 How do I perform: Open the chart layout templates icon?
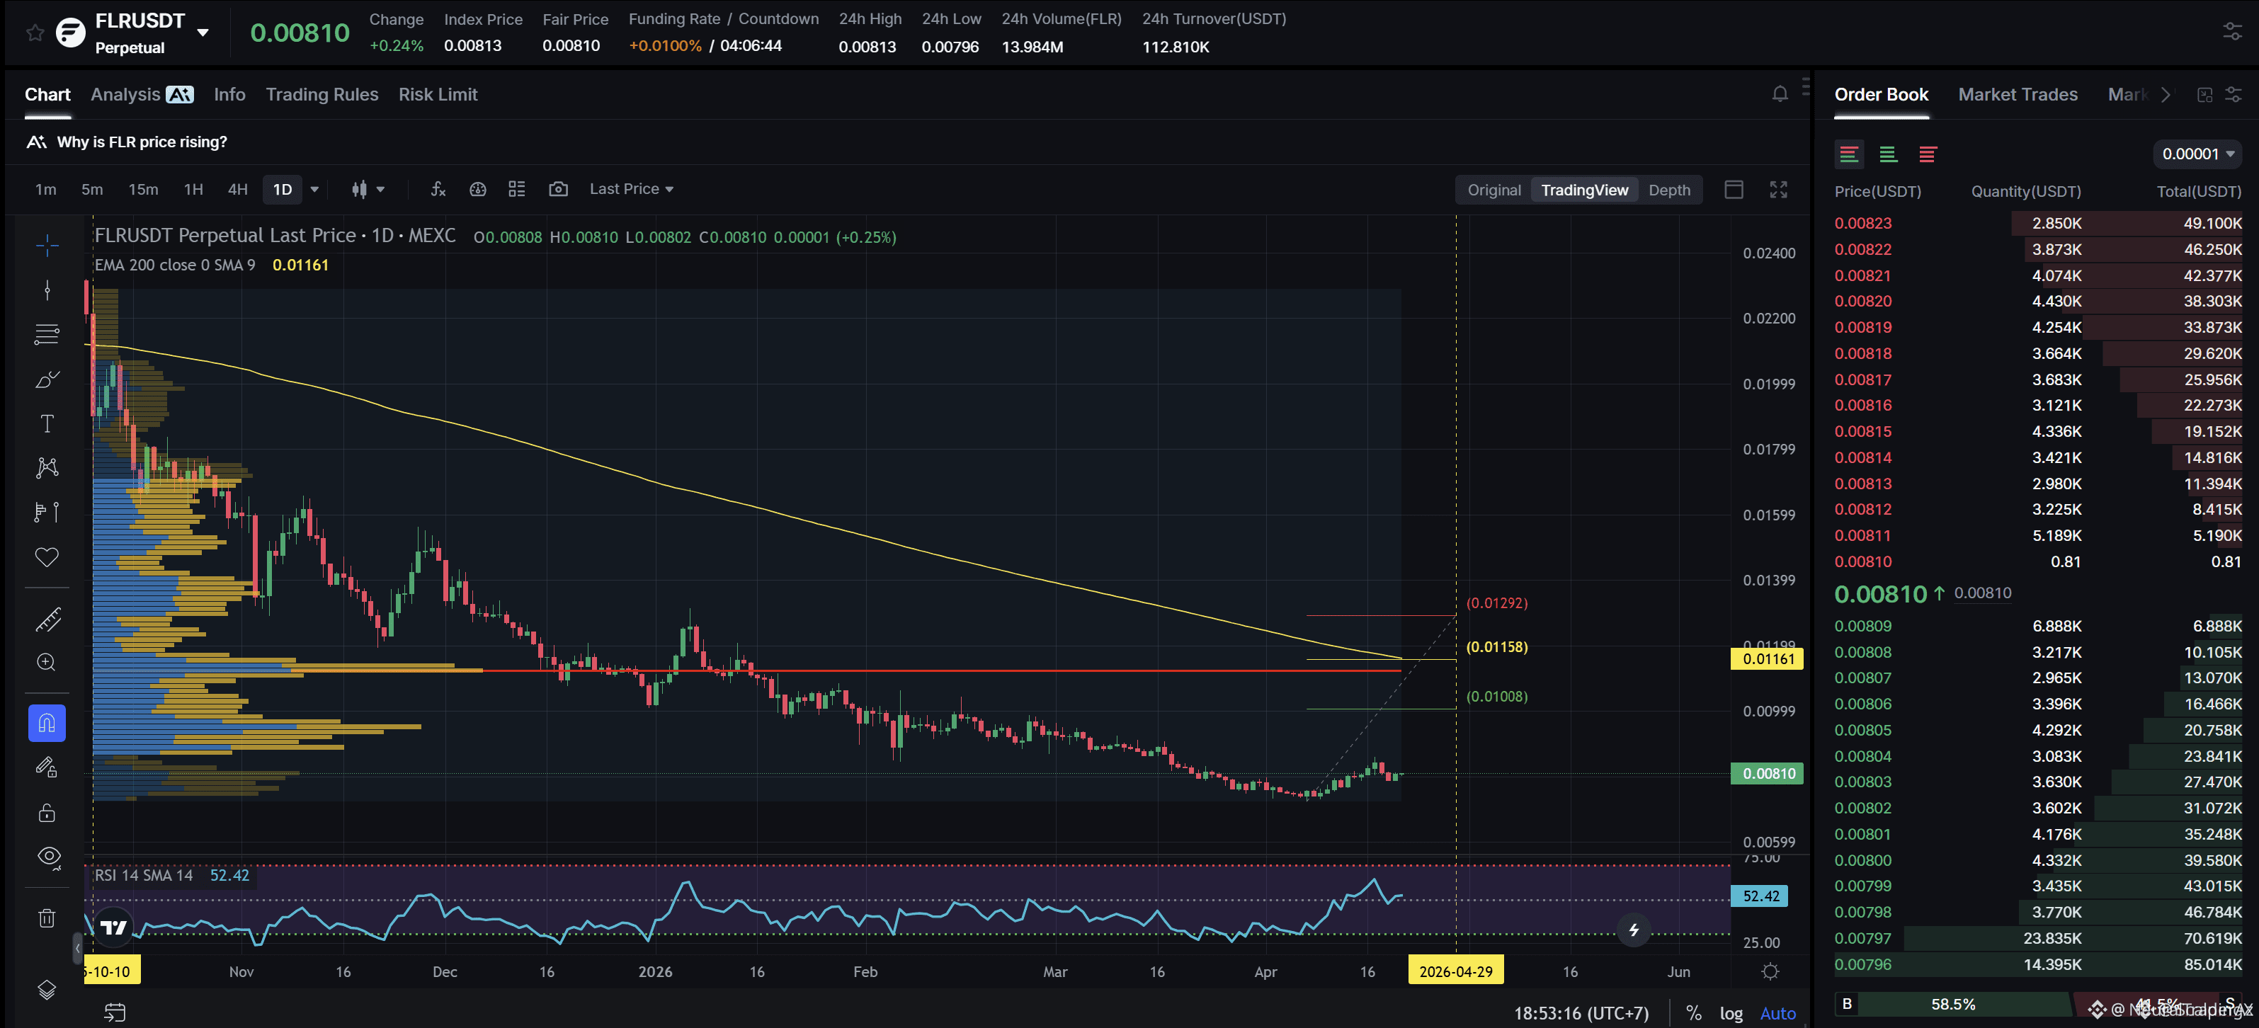tap(516, 189)
